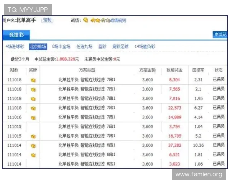The width and height of the screenshot is (230, 184).
Task: Switch to the 竞彩足球 tab
Action: click(x=120, y=46)
